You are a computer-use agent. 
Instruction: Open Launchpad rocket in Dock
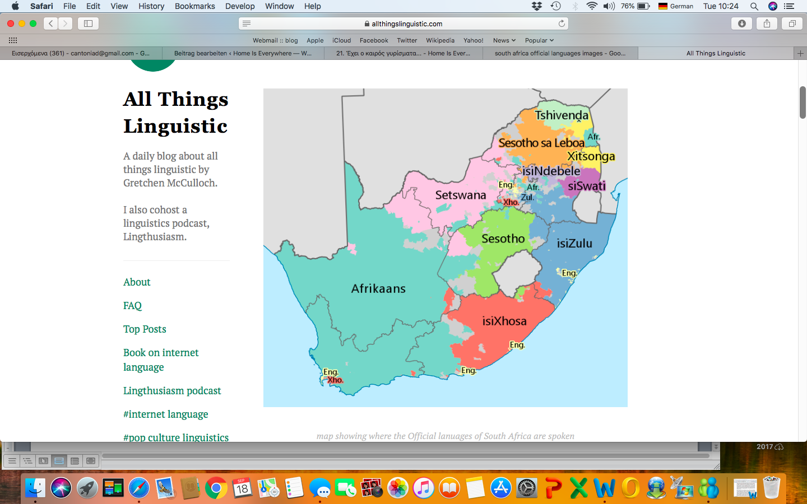coord(87,488)
